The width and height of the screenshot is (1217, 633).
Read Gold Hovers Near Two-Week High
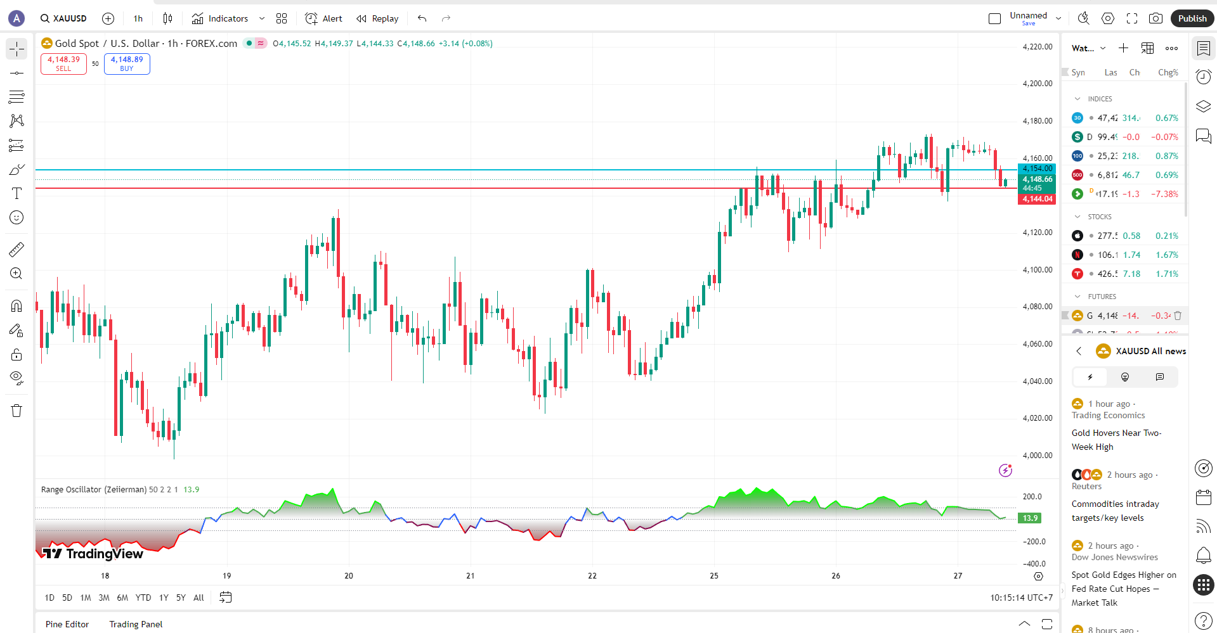click(1116, 440)
